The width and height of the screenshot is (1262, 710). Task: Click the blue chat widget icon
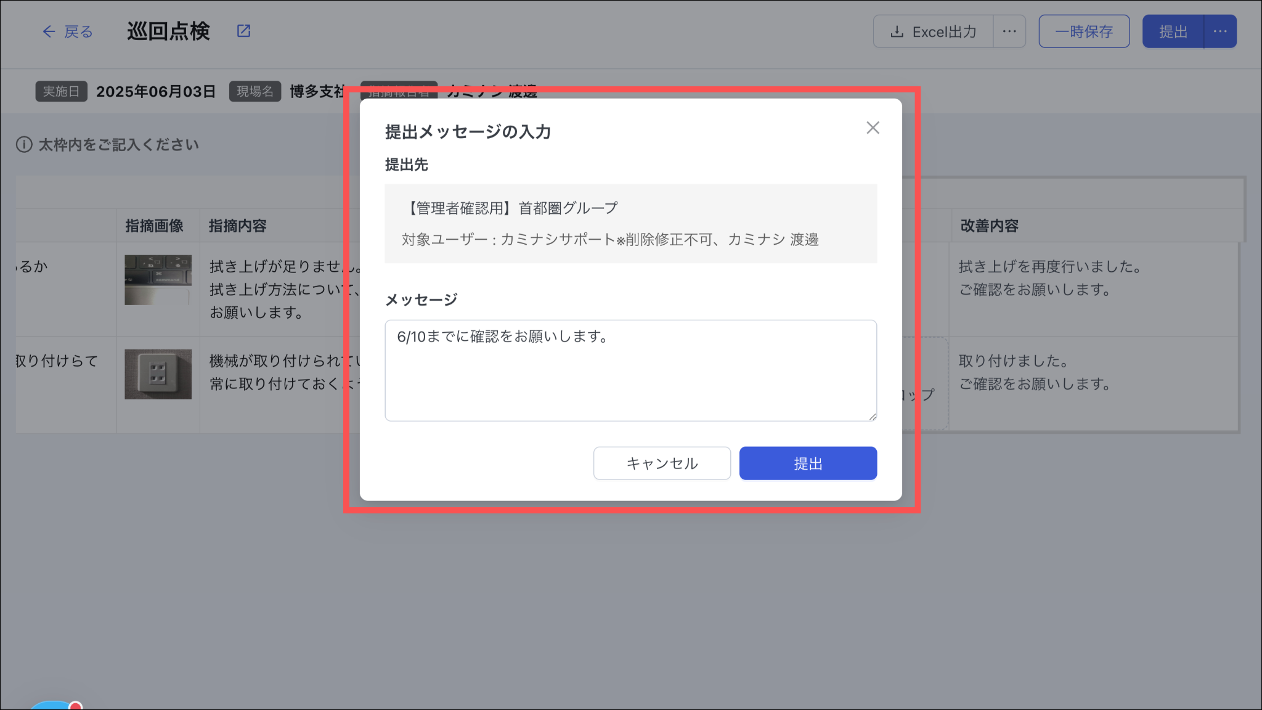[52, 706]
